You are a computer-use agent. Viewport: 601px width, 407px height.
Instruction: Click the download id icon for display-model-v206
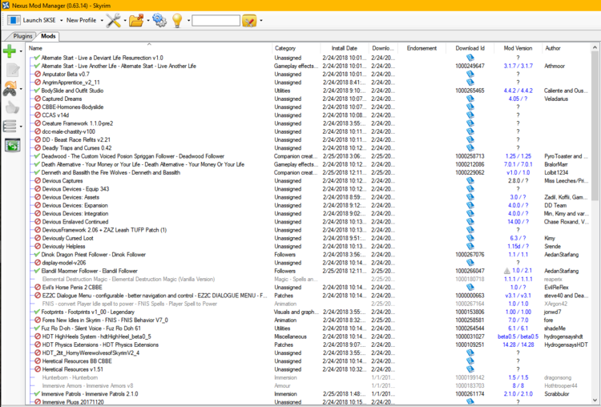point(470,263)
